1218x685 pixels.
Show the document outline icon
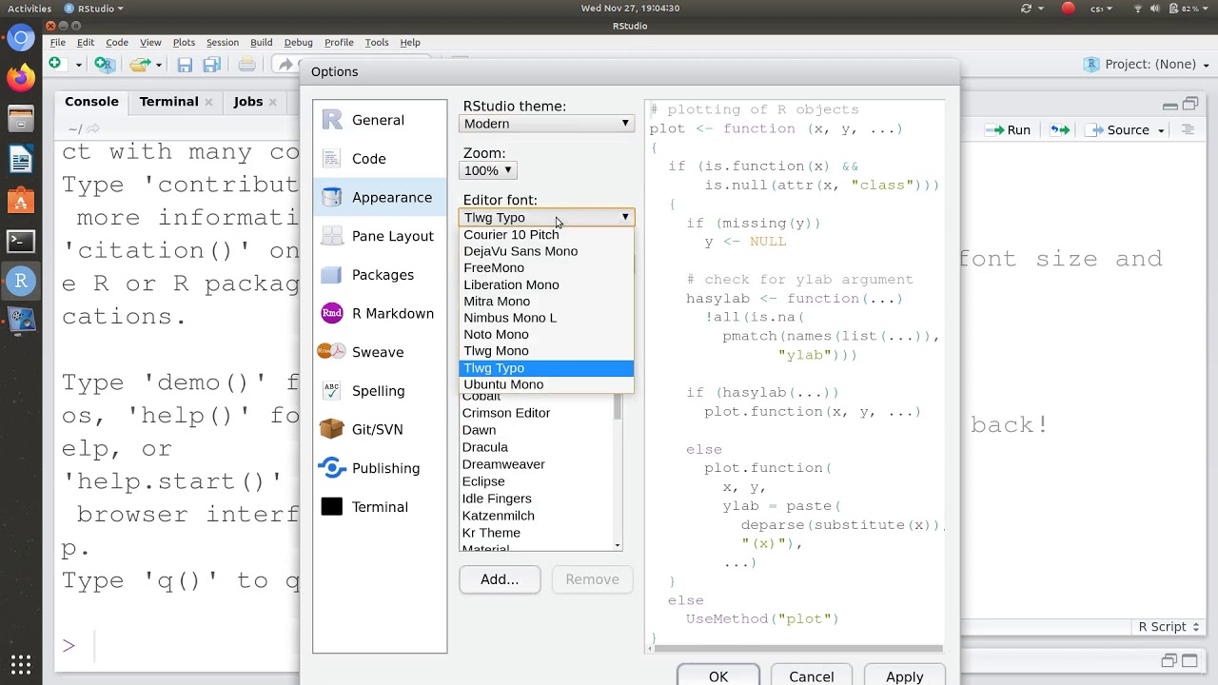click(1188, 129)
